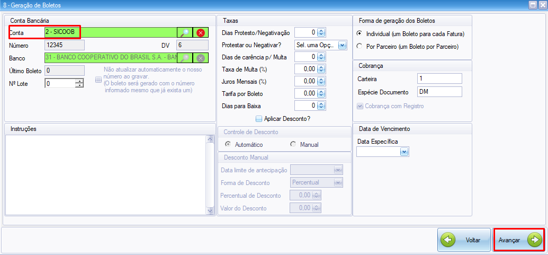Image resolution: width=548 pixels, height=255 pixels.
Task: Click the Espécie Documento text field
Action: (439, 92)
